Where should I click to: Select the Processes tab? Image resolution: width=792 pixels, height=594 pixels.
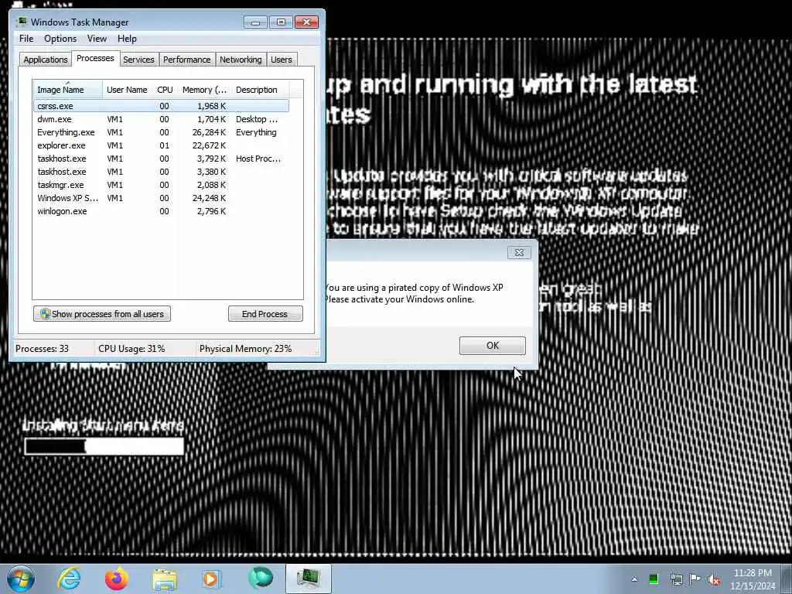click(x=95, y=59)
